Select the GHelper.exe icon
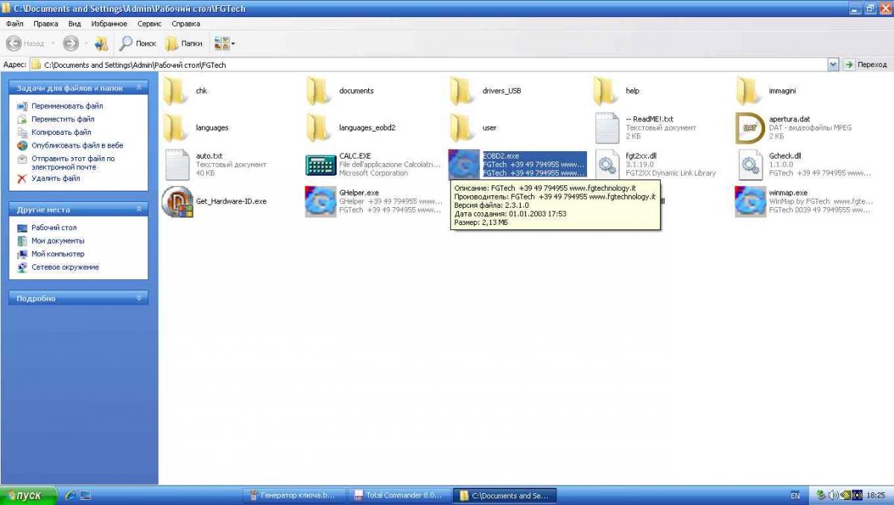This screenshot has width=894, height=505. [320, 202]
